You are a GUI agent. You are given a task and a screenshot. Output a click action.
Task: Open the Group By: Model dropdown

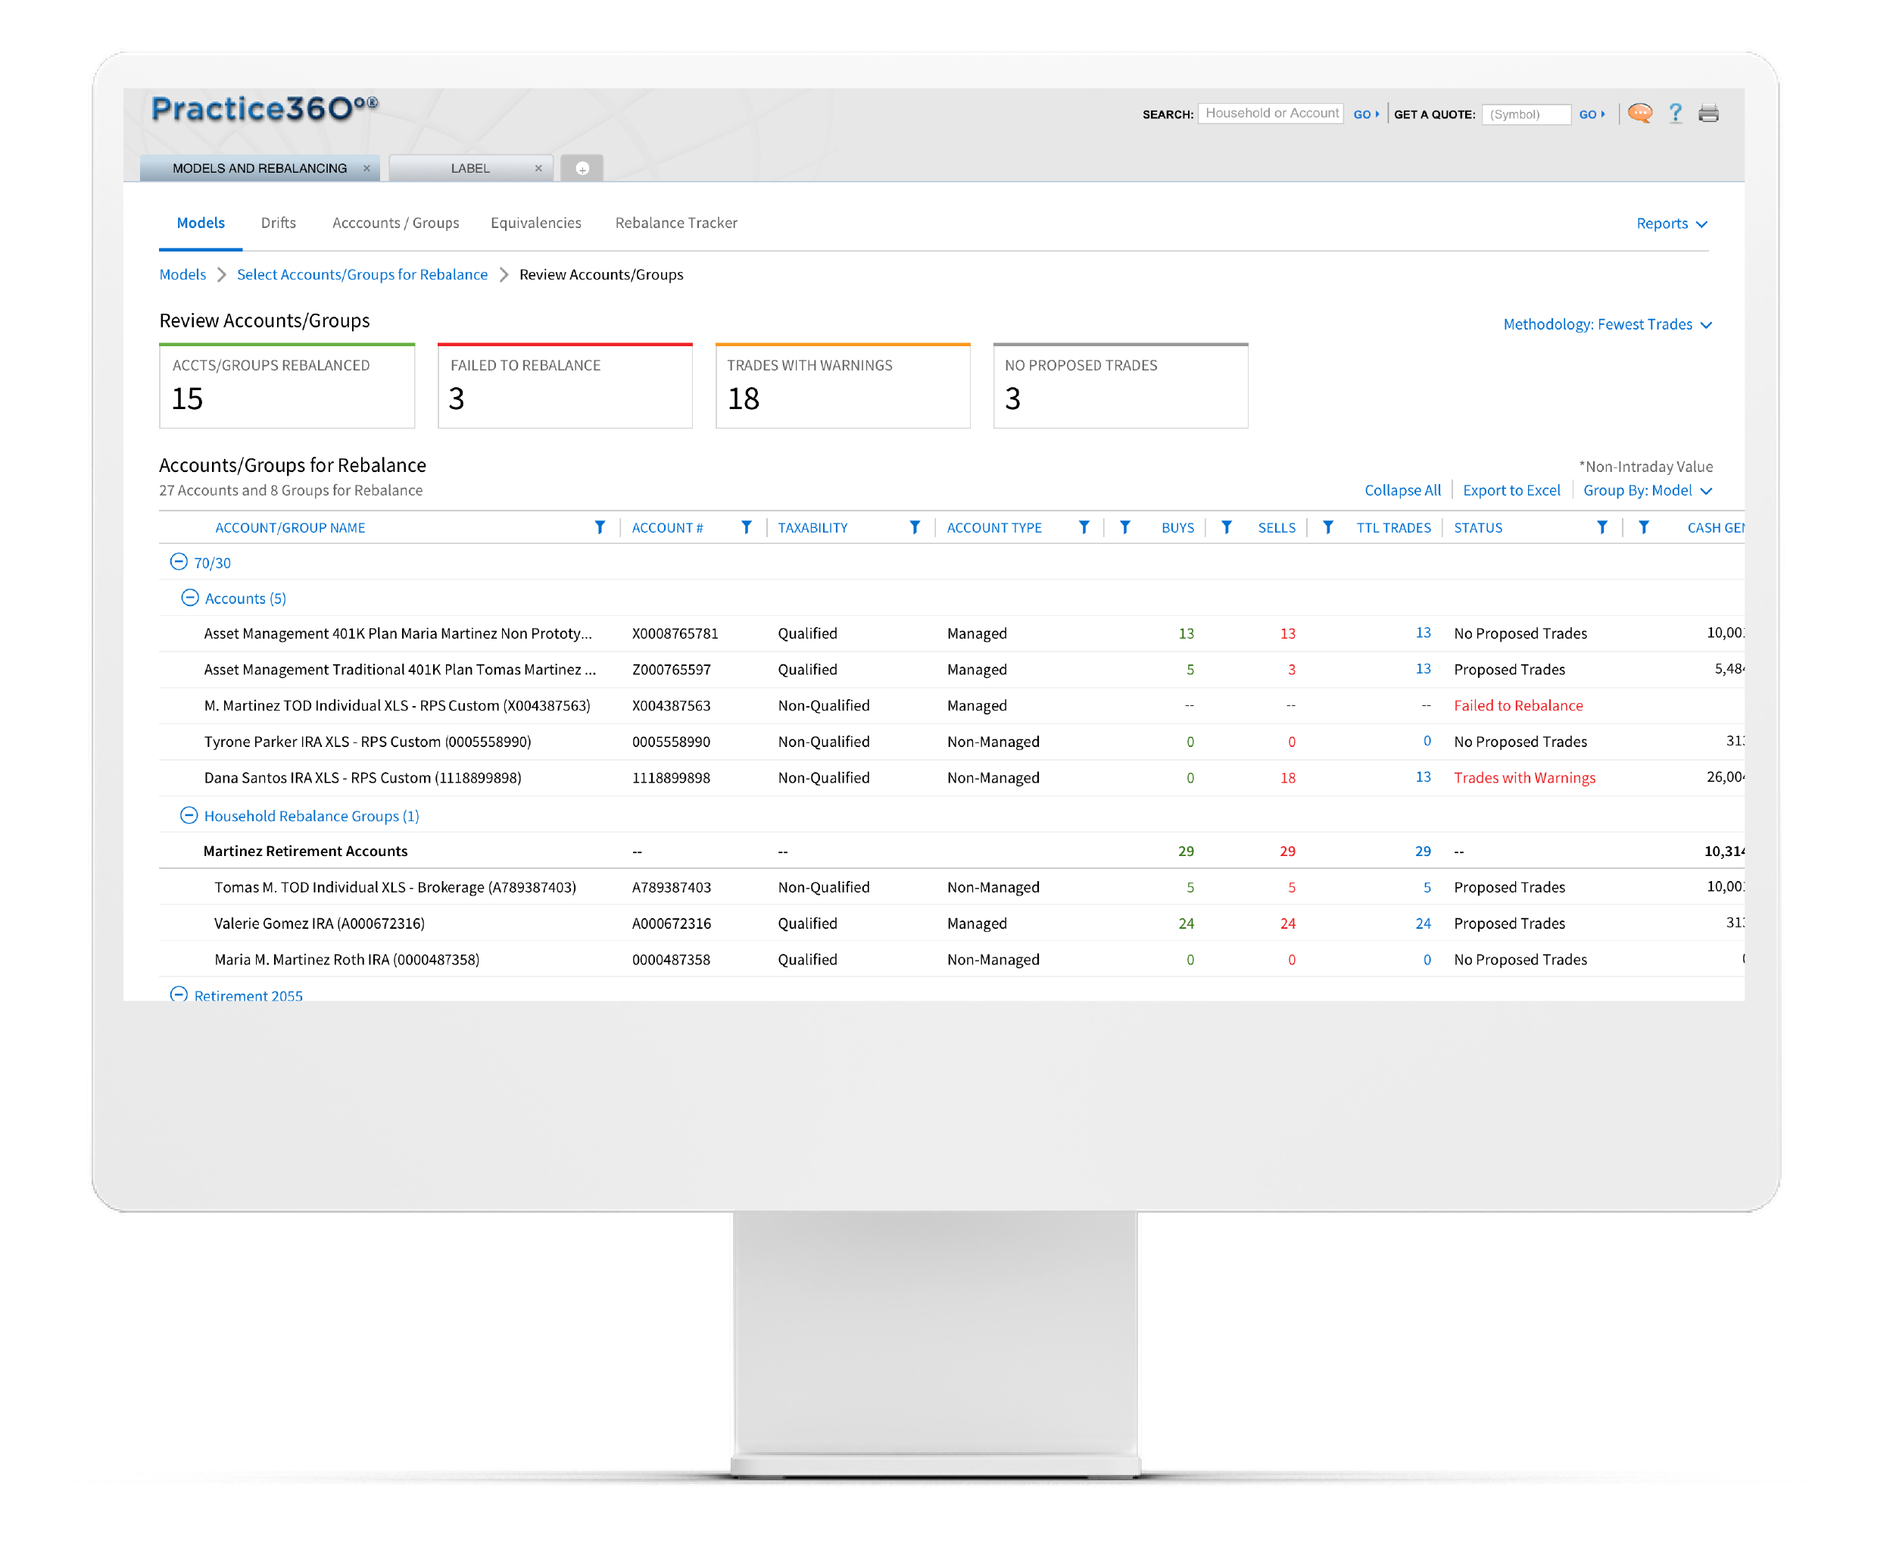point(1646,490)
